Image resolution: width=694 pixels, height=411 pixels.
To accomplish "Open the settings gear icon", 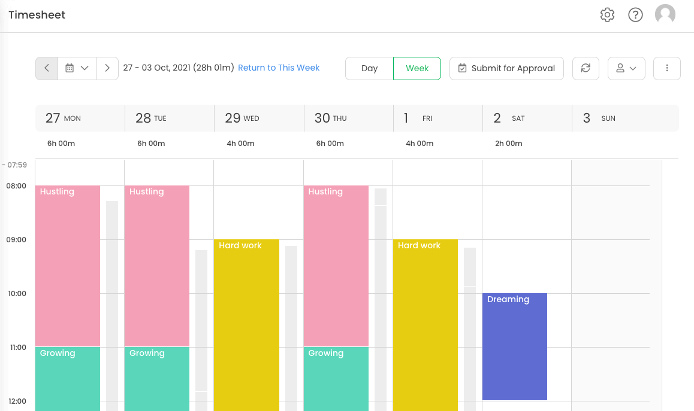I will coord(607,15).
